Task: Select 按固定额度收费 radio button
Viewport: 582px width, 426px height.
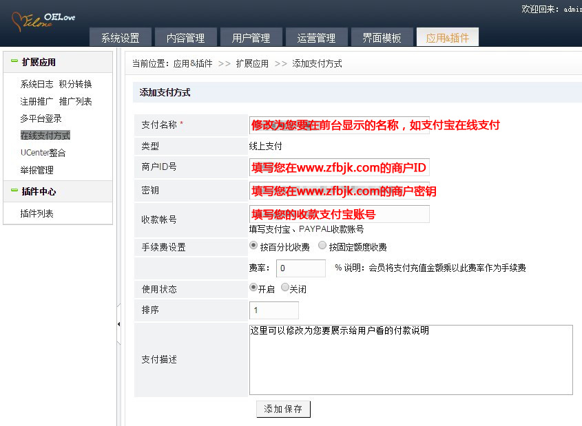Action: pos(322,246)
